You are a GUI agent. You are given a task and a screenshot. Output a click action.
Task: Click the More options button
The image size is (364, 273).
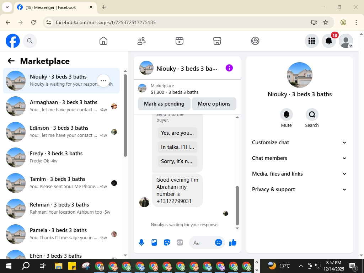point(214,104)
